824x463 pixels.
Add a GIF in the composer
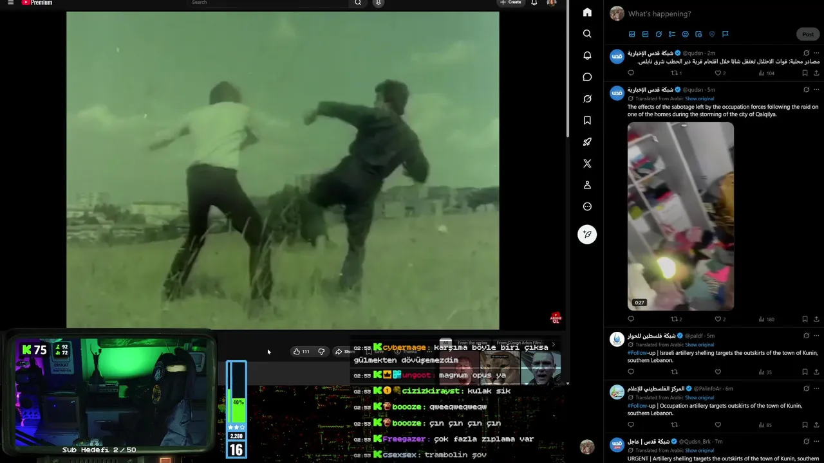[x=645, y=34]
